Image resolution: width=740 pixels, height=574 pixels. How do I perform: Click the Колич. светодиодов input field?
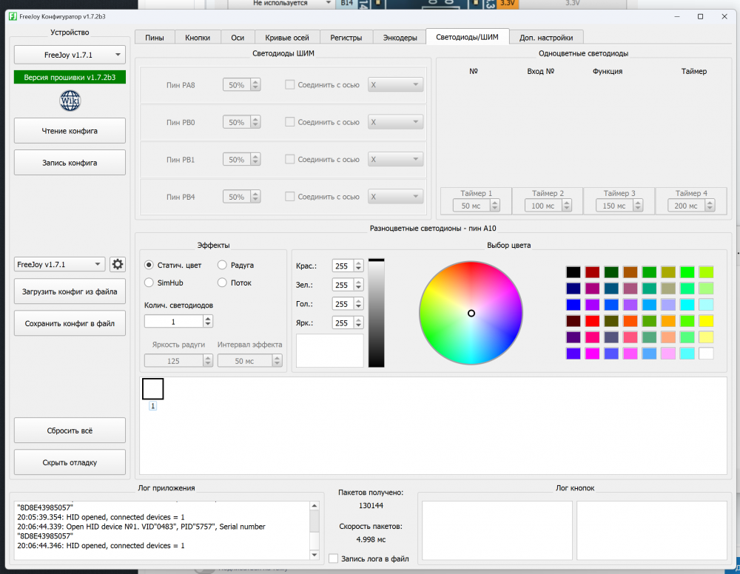point(173,322)
